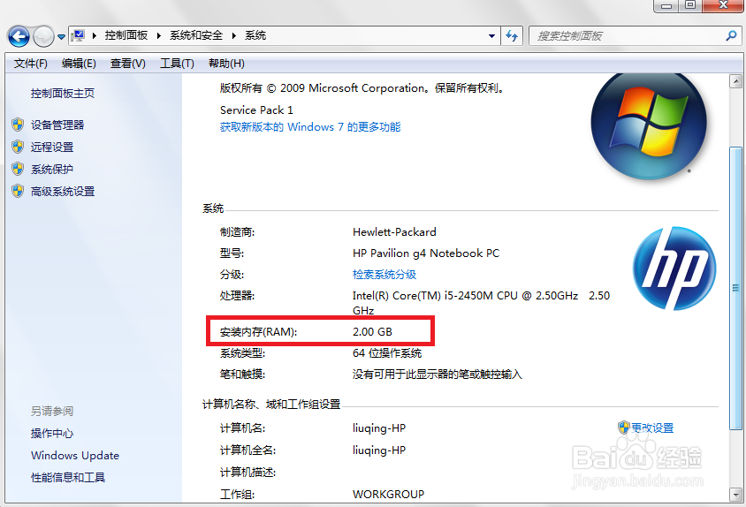Select liuqing-HP next to 计算机全名
The height and width of the screenshot is (507, 746).
(379, 450)
